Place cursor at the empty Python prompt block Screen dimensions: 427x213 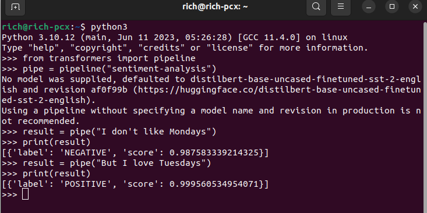[x=25, y=194]
